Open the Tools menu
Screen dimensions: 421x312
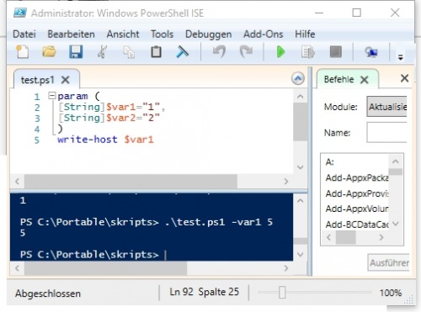162,34
